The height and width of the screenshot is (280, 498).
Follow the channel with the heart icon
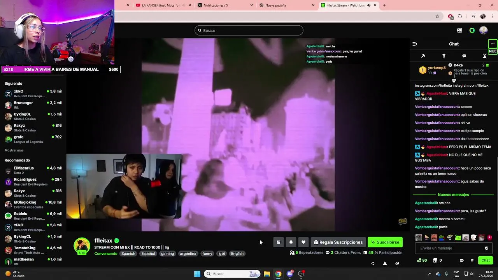tap(303, 242)
